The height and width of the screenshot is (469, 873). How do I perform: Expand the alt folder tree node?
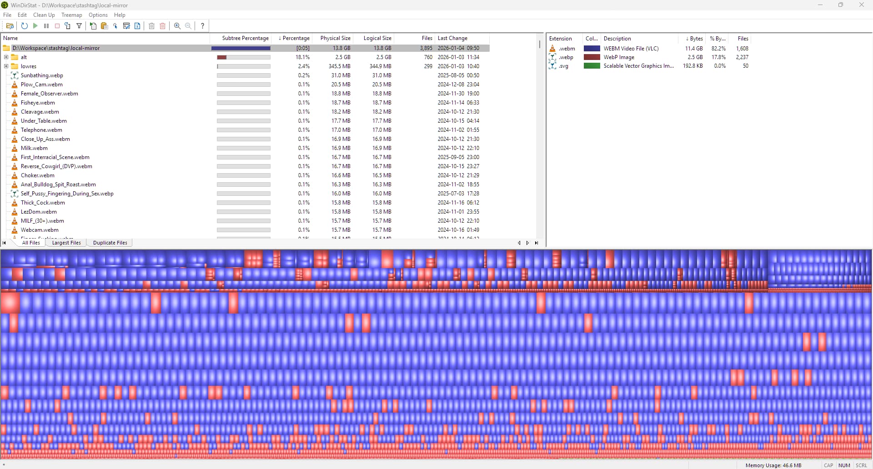pyautogui.click(x=6, y=57)
